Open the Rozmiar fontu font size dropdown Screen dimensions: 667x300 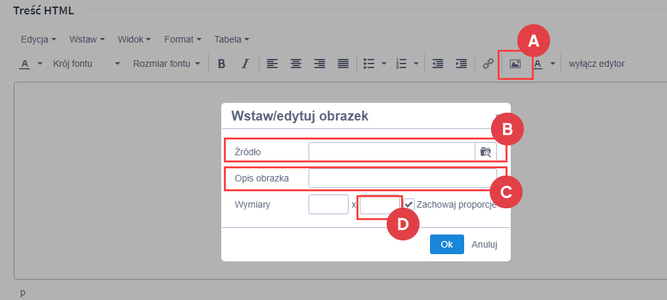click(x=166, y=64)
